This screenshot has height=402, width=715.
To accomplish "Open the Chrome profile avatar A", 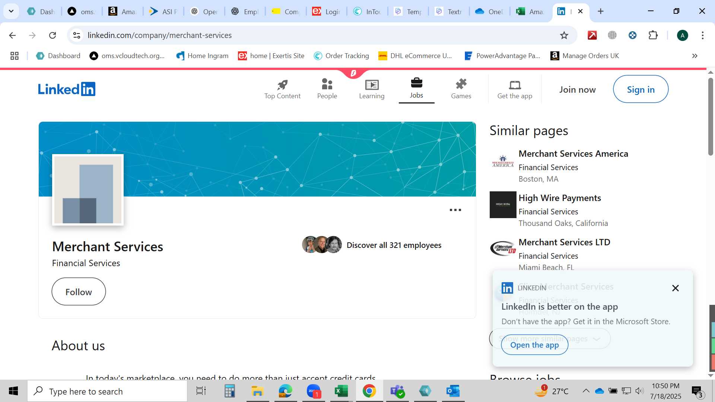I will point(682,35).
